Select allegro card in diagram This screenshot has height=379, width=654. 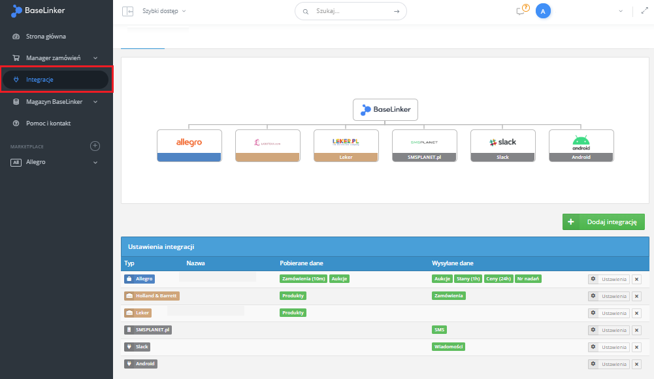point(189,146)
